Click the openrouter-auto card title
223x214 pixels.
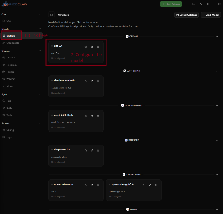click(64, 184)
